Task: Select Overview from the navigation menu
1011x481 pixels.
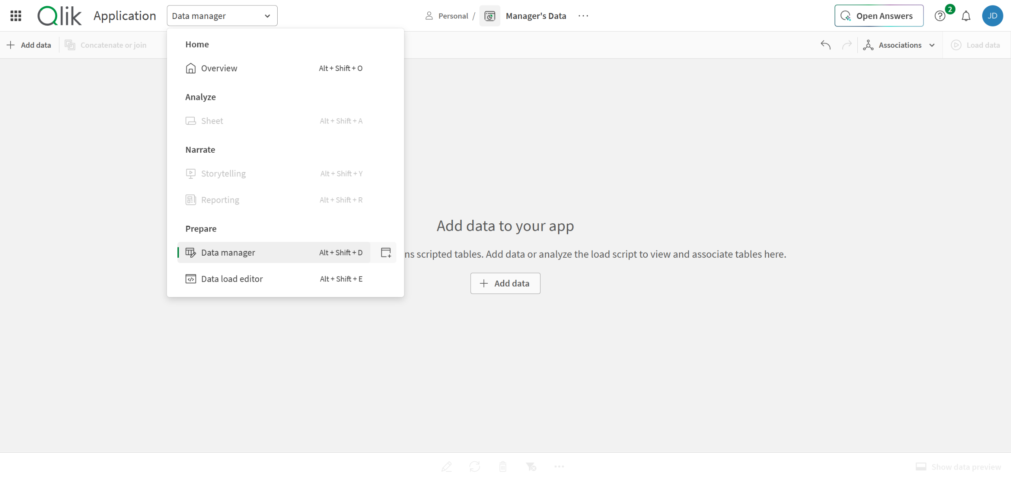Action: [219, 68]
